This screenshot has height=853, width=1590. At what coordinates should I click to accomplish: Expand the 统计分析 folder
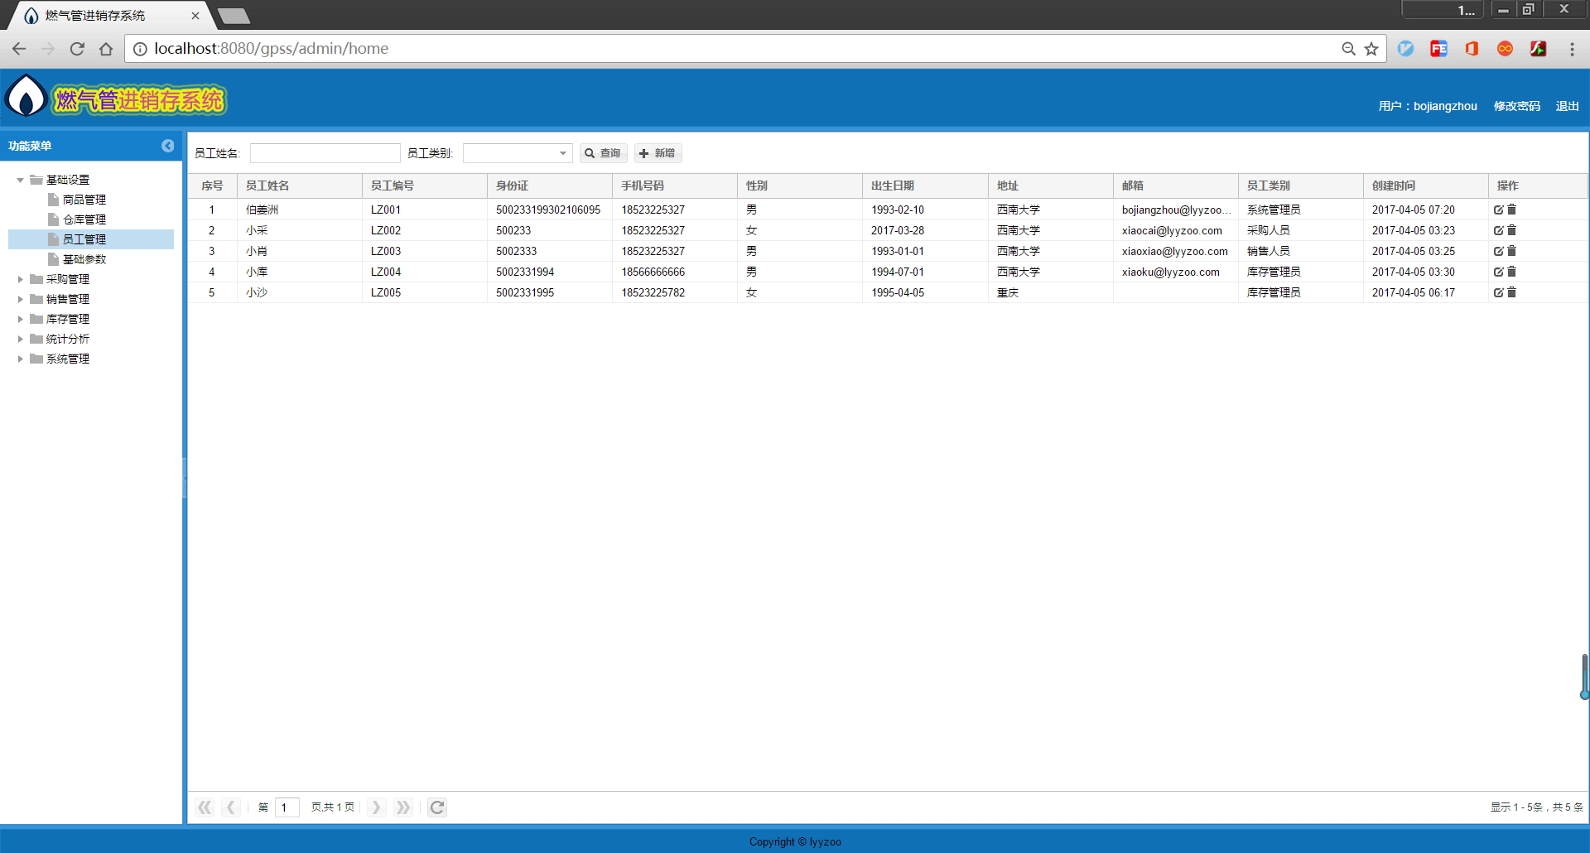(20, 339)
